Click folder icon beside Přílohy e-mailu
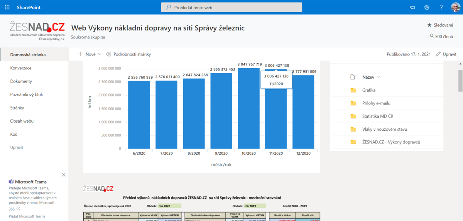 pos(353,103)
